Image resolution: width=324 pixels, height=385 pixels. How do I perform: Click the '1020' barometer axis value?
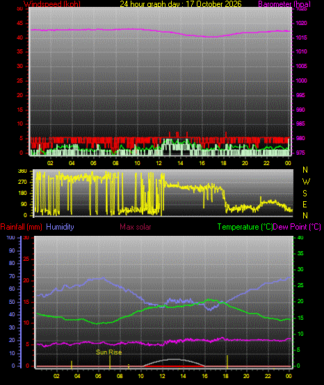coord(302,23)
